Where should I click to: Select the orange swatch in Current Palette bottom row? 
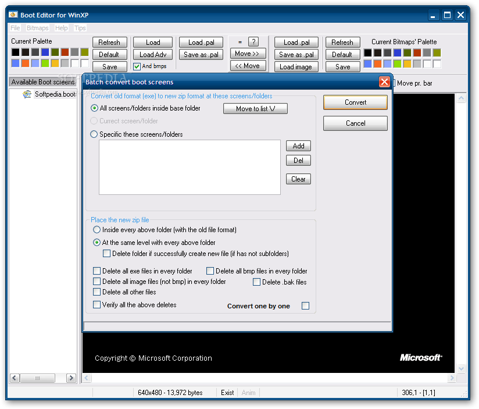(x=26, y=63)
